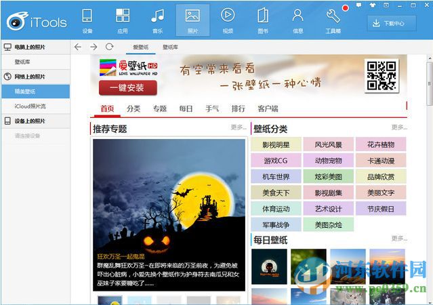This screenshot has height=305, width=433.
Task: Click the QR code in the banner
Action: [x=382, y=75]
